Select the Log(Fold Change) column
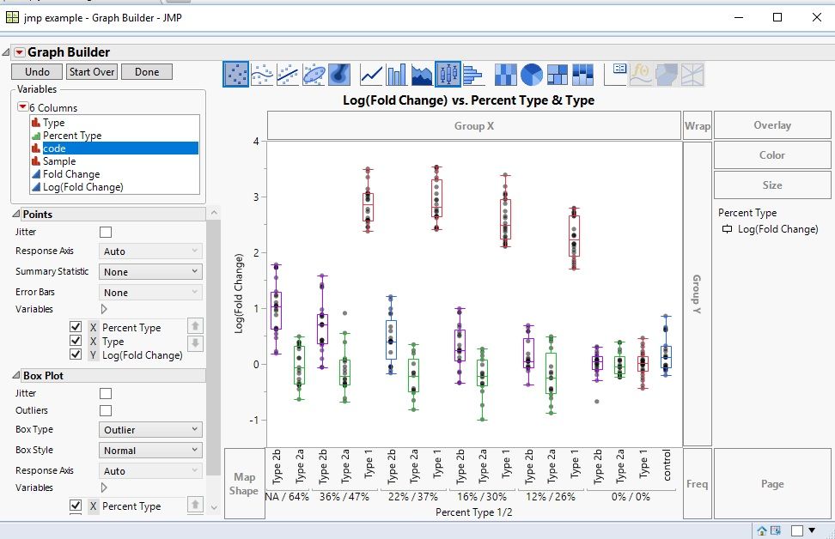The image size is (835, 539). coord(114,187)
